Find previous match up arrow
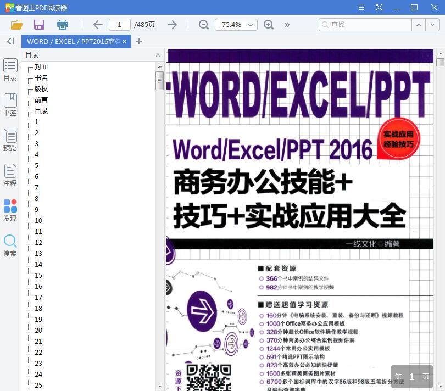Viewport: 445px width, 391px height. tap(418, 25)
